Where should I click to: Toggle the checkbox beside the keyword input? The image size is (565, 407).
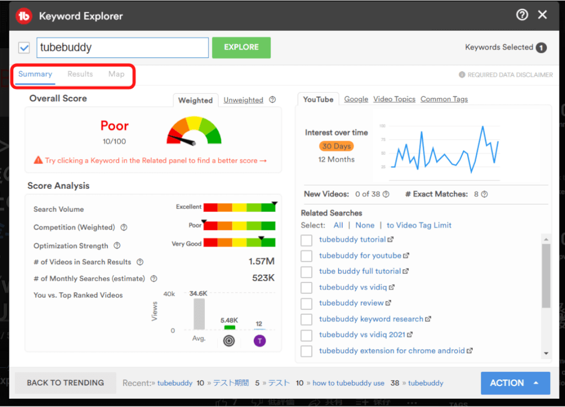(x=24, y=47)
